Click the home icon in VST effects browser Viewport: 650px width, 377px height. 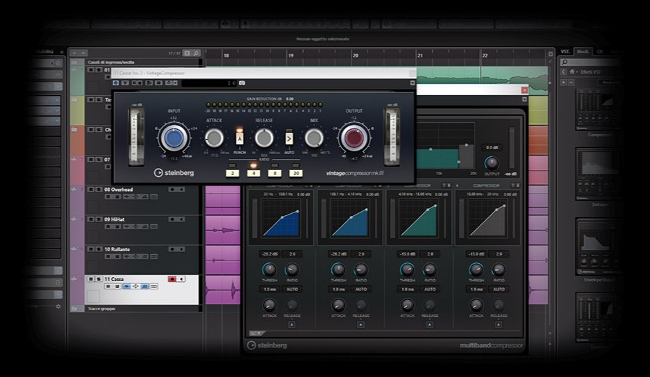(572, 72)
